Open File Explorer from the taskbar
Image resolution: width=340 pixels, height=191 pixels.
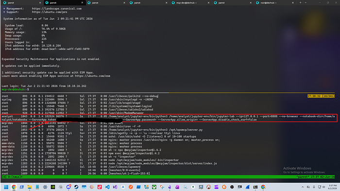pos(30,187)
